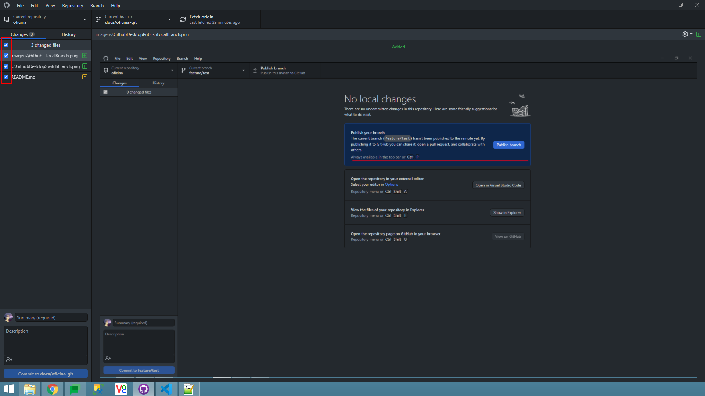Open File Explorer from the taskbar
Screen dimensions: 705x396
point(30,389)
